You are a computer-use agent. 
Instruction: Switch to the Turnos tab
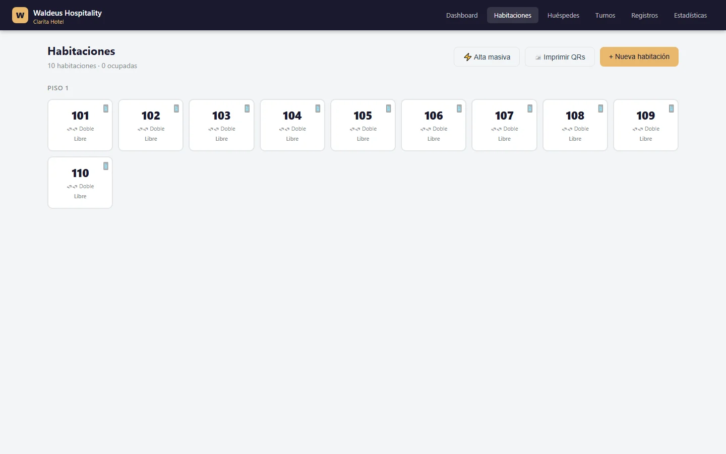[605, 15]
